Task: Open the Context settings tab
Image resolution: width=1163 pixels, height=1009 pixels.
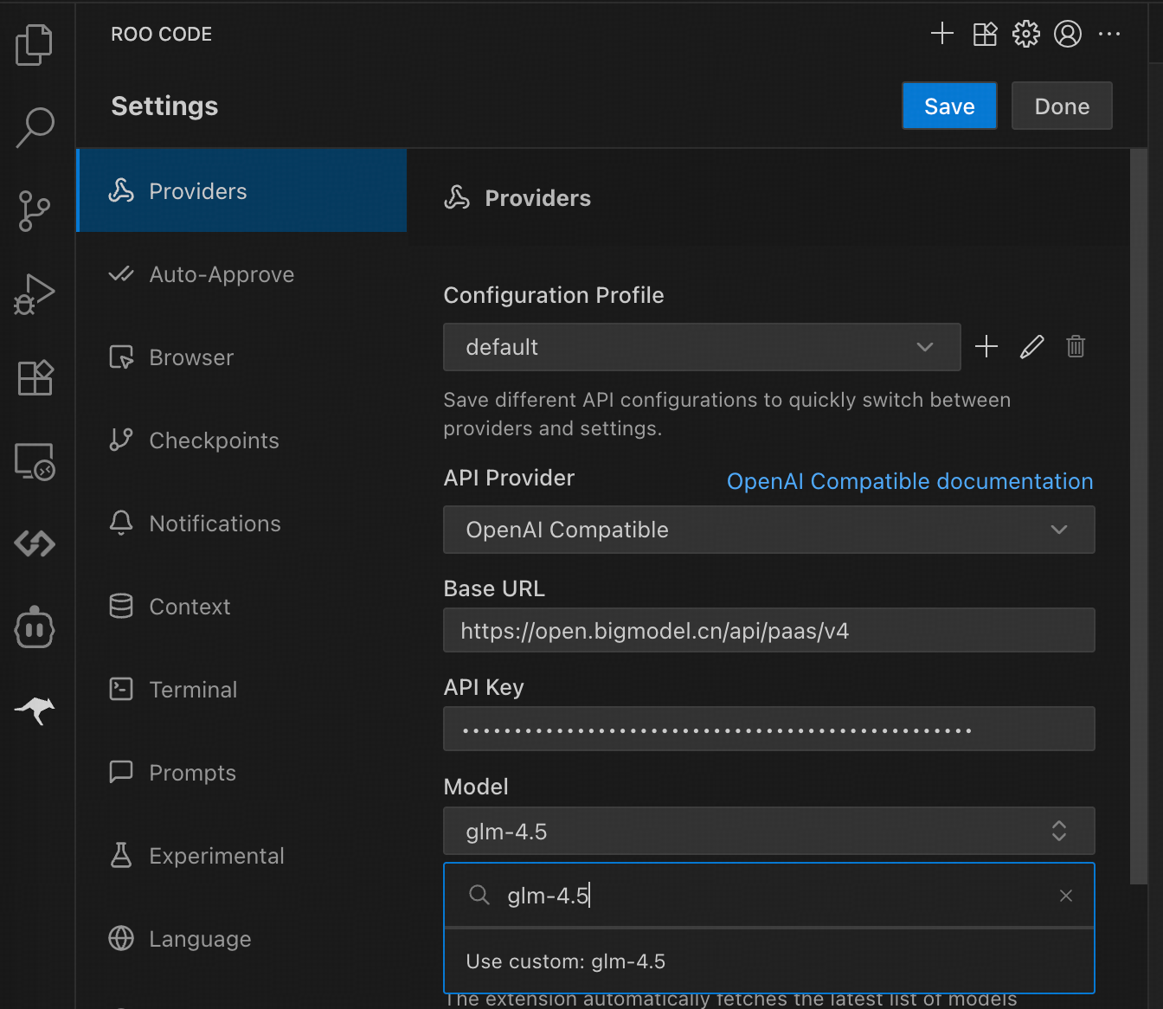Action: click(x=241, y=607)
